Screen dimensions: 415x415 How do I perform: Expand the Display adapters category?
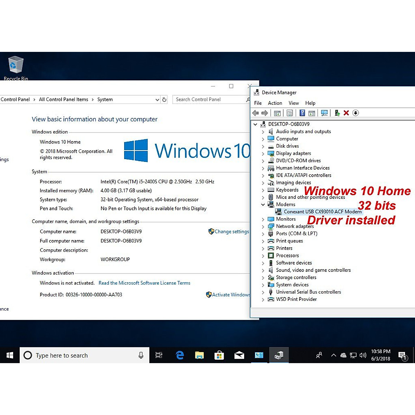263,154
